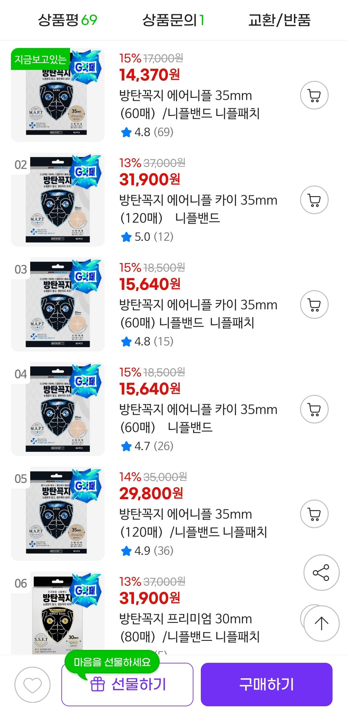Toggle the heart wishlist button
Screen dimensions: 347x714
coord(32,685)
